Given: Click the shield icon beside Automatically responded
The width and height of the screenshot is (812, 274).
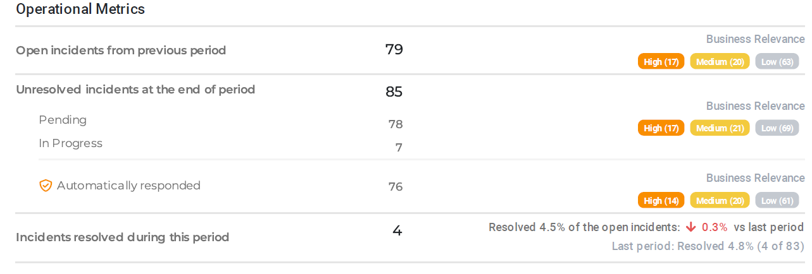Looking at the screenshot, I should point(46,186).
